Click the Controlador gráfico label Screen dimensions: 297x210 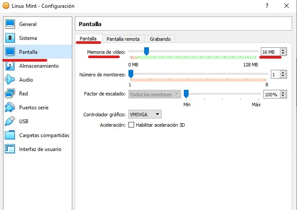pyautogui.click(x=105, y=115)
